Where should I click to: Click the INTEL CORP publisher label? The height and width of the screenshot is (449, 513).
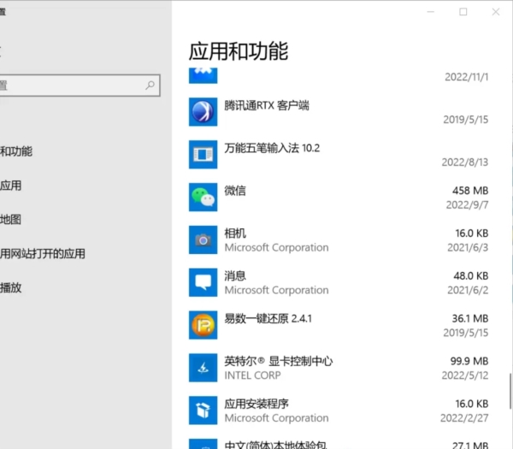click(252, 375)
